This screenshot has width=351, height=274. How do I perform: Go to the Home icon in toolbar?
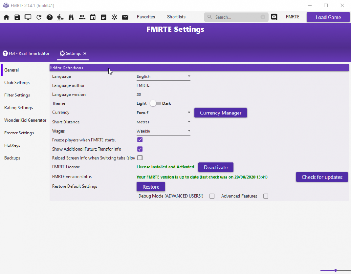tap(7, 17)
